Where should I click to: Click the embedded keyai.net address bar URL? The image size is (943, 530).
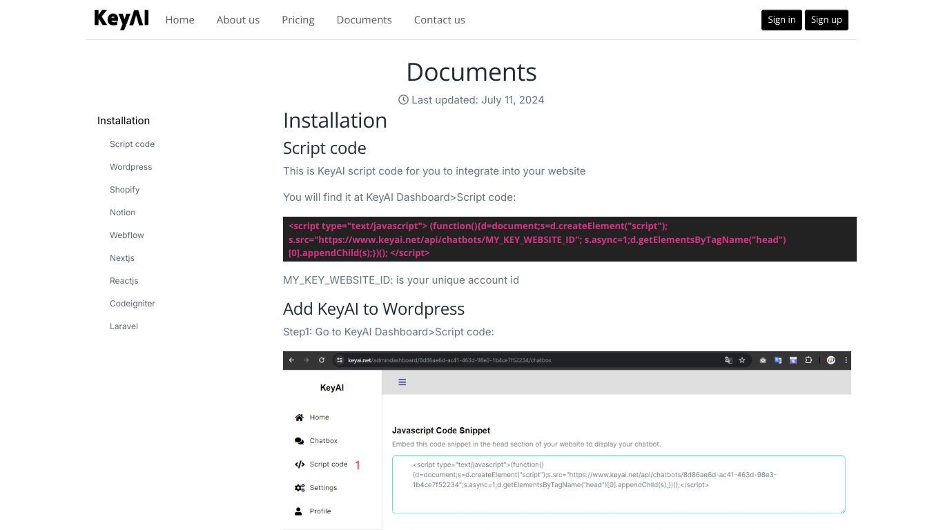point(449,360)
